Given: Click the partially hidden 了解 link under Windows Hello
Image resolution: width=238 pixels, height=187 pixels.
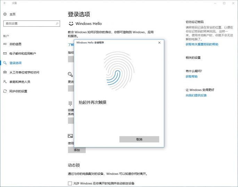Looking at the screenshot, I should [71, 44].
